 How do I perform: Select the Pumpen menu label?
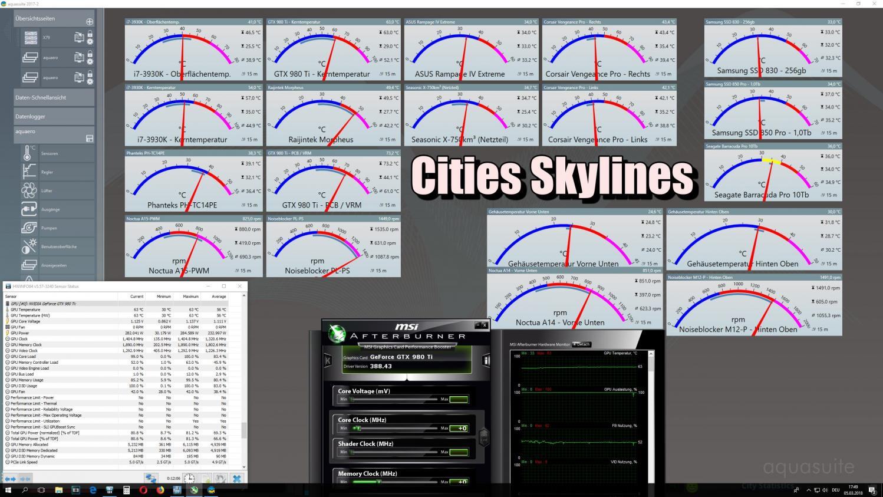point(49,228)
